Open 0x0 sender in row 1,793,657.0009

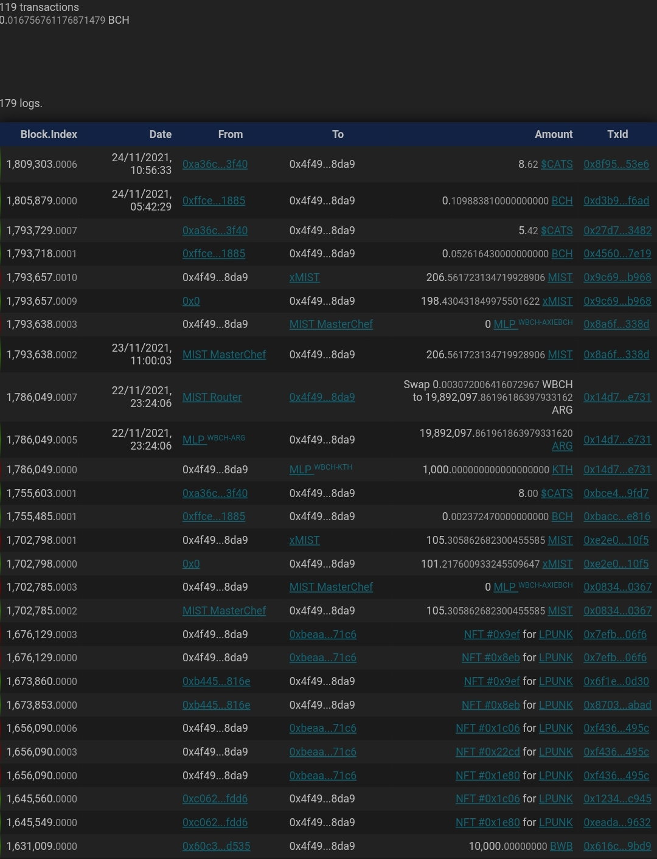[x=191, y=301]
